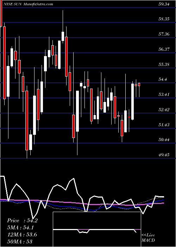Select the 57.36 price axis label
This screenshot has height=247, width=176.
(x=164, y=34)
